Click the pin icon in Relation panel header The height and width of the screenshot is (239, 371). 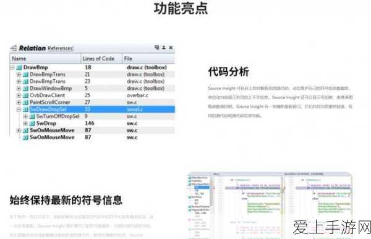164,48
